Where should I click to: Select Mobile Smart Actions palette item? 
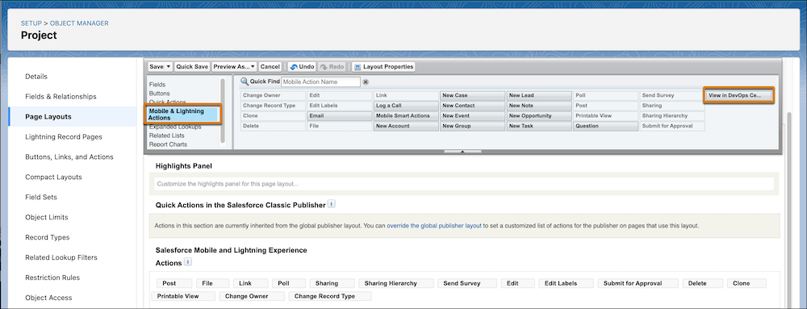406,115
